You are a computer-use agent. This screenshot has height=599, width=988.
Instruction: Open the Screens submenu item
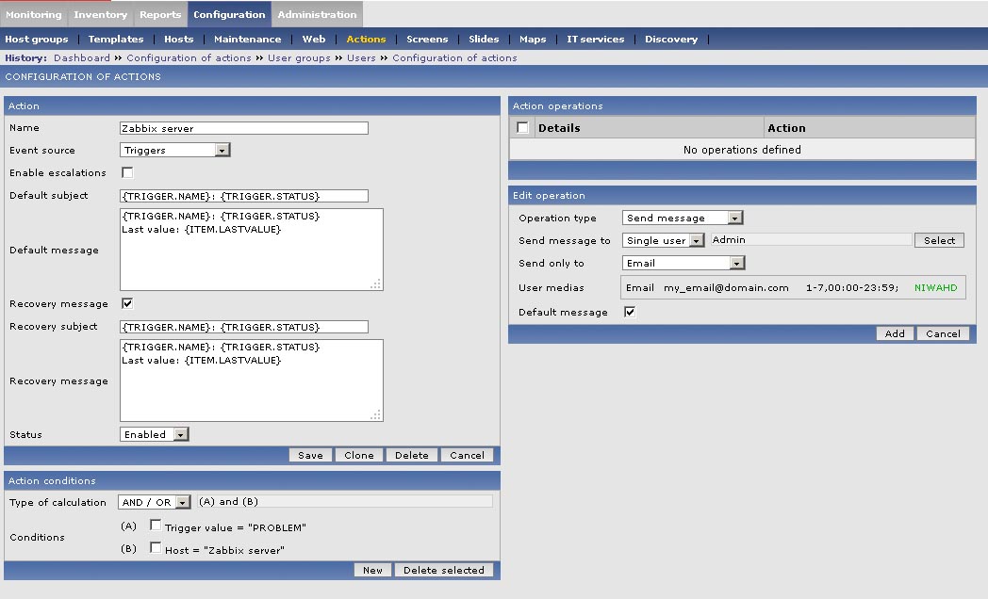[x=427, y=39]
